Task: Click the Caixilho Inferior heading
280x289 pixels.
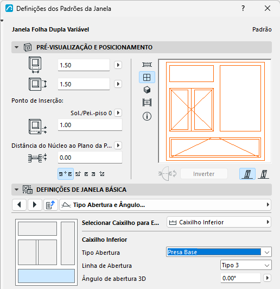Action: [104, 240]
